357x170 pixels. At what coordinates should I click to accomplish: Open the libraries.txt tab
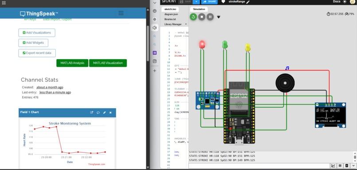click(170, 19)
